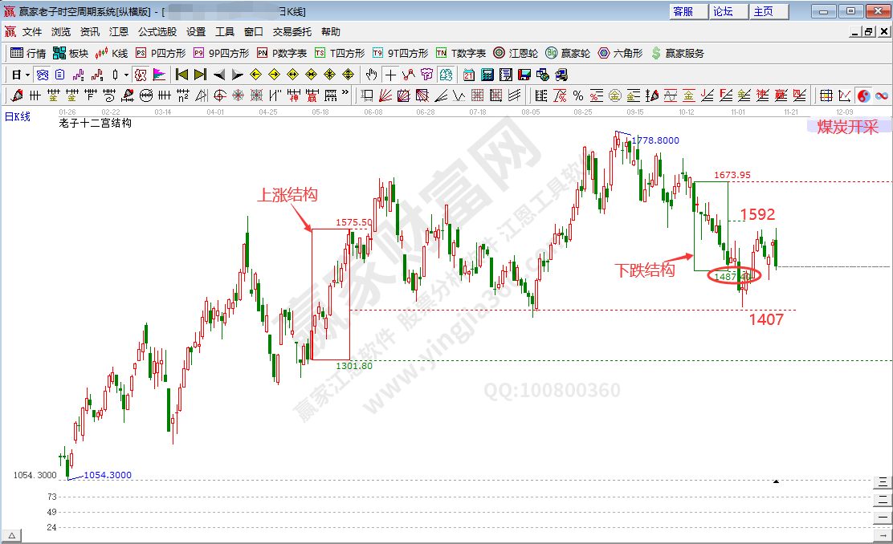
Task: Click the percent % drawing tool
Action: click(578, 95)
